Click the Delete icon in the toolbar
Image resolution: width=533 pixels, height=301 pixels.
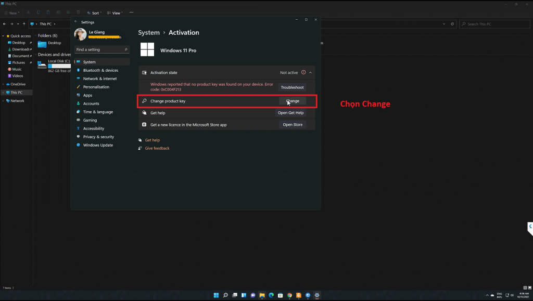tap(78, 12)
